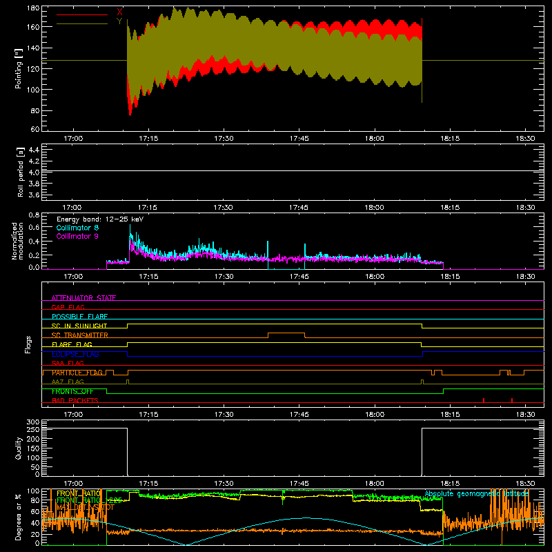Click the 'Energy band: 12-25 keV' text
The width and height of the screenshot is (552, 552).
click(100, 219)
